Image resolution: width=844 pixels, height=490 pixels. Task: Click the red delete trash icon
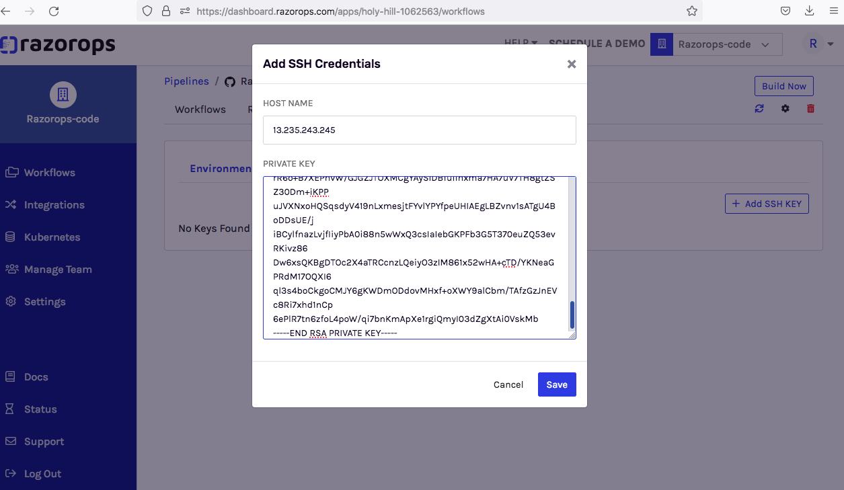810,108
